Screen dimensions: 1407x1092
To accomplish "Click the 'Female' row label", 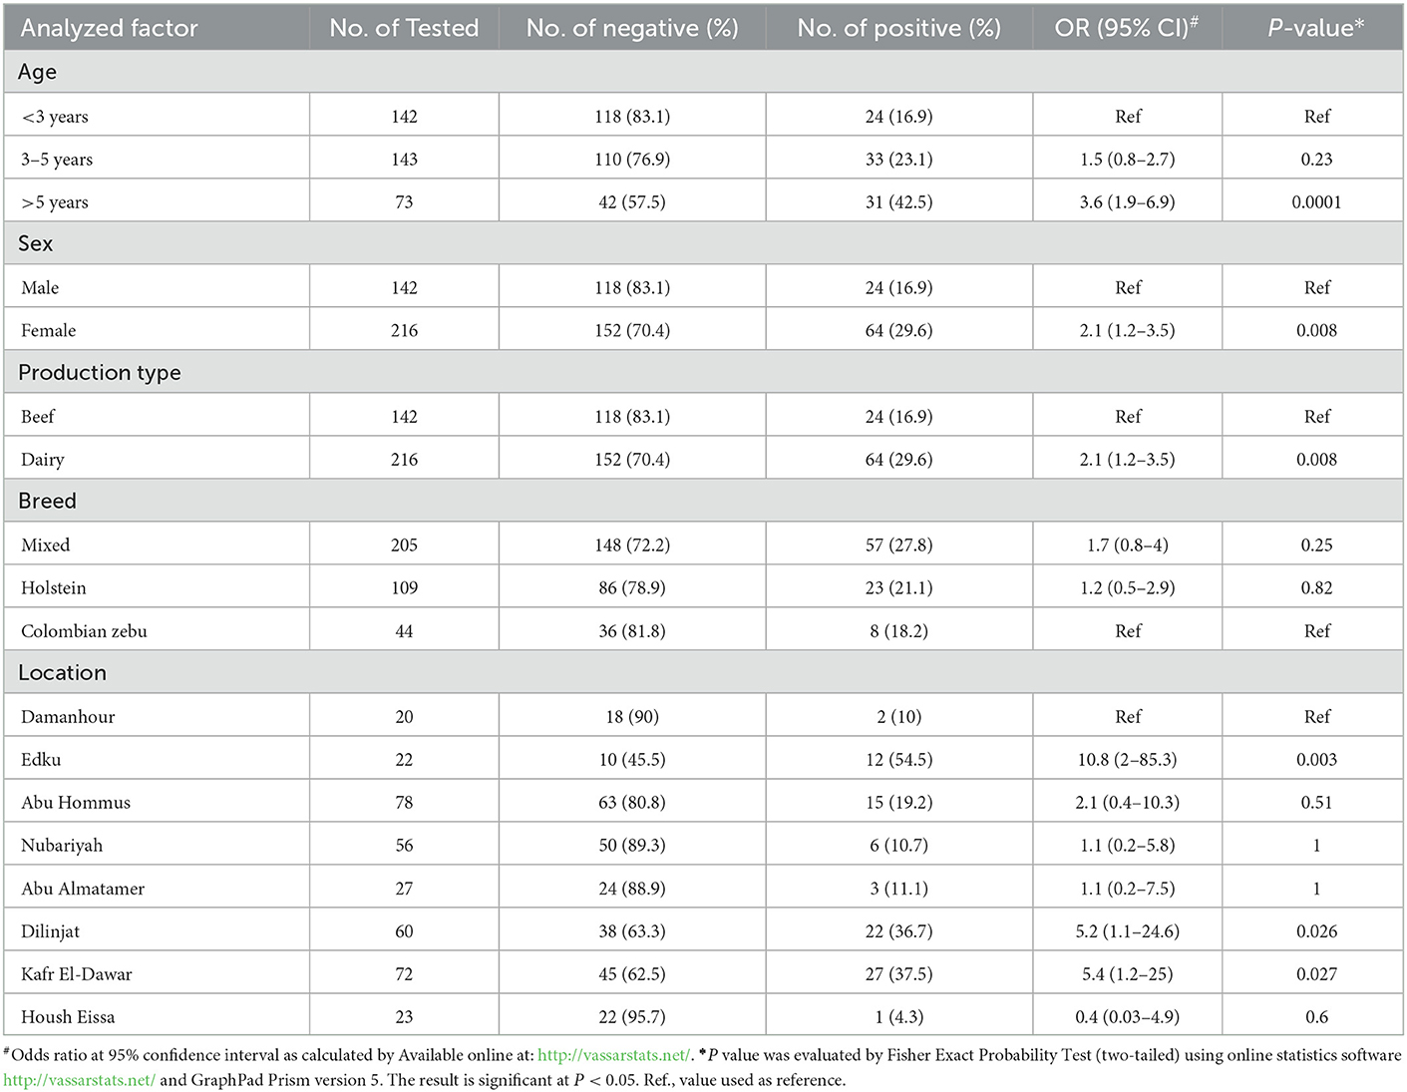I will pyautogui.click(x=48, y=331).
